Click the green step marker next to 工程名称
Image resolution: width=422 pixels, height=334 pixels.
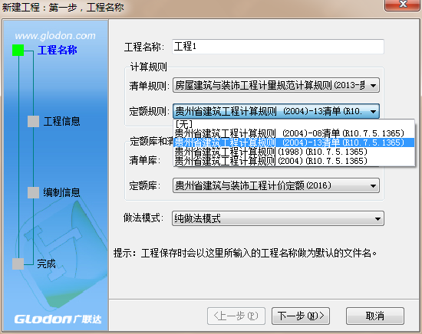pyautogui.click(x=18, y=51)
